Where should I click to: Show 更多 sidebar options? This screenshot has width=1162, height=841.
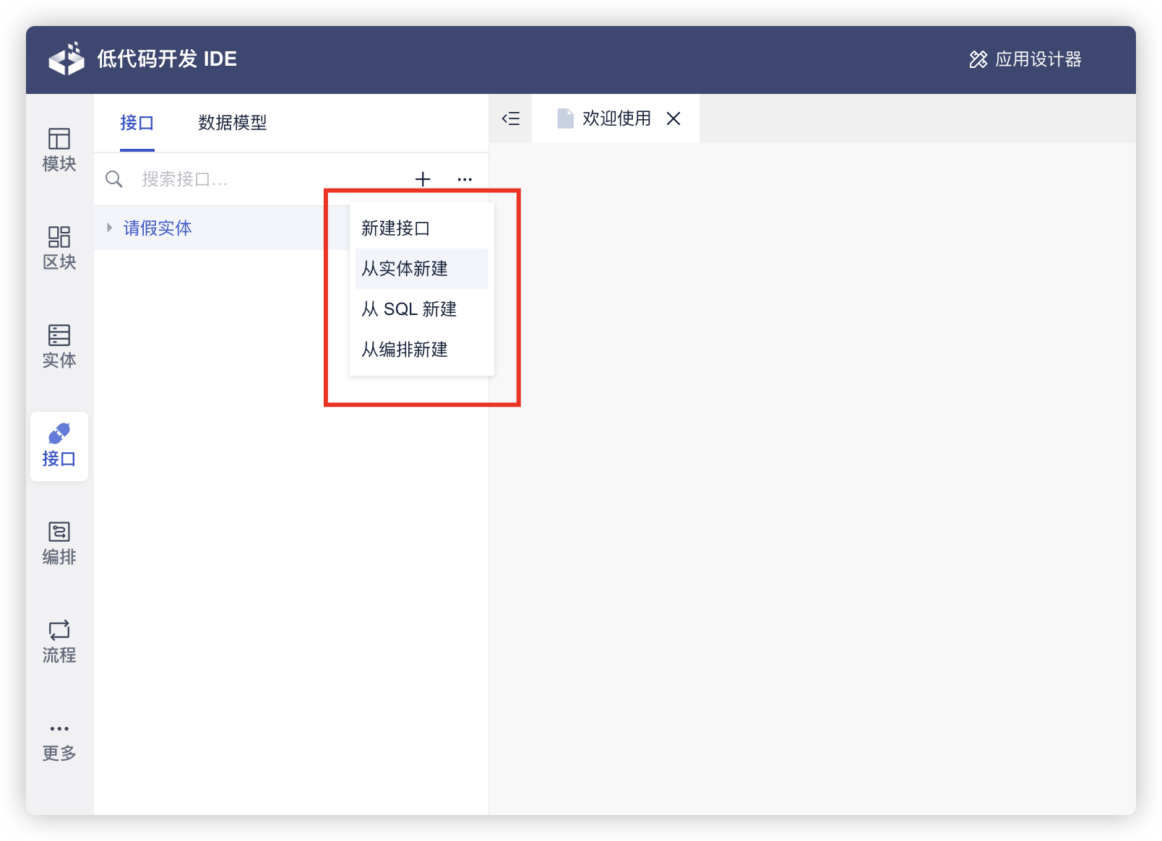[59, 741]
